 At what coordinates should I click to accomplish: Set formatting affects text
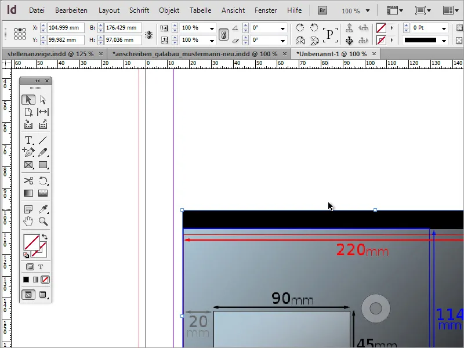coord(41,267)
